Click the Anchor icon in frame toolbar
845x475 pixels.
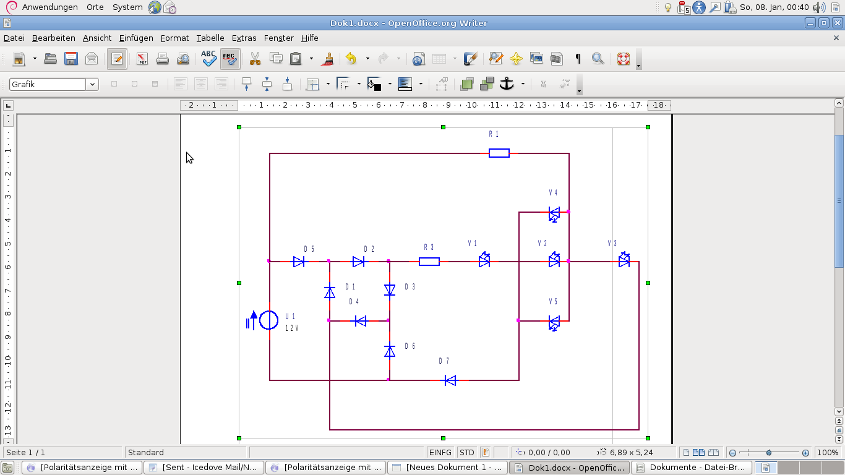pos(507,84)
